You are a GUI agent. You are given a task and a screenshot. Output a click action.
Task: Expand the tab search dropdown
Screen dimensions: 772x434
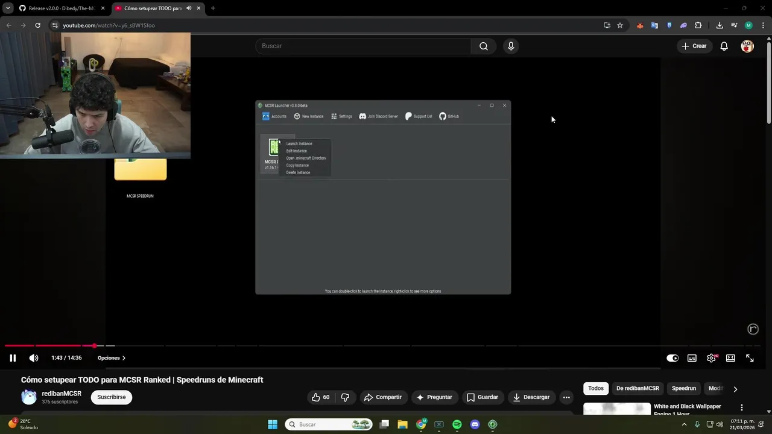(x=8, y=8)
